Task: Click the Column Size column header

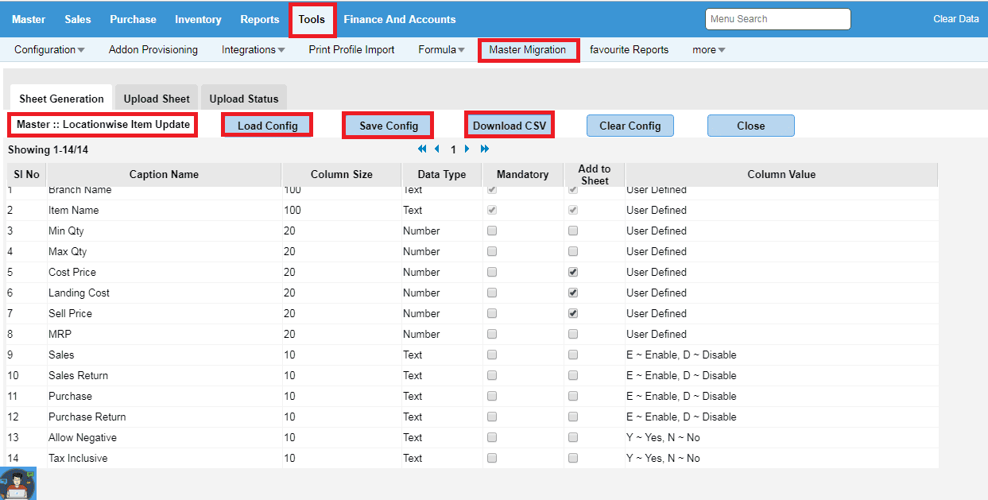Action: pyautogui.click(x=342, y=175)
